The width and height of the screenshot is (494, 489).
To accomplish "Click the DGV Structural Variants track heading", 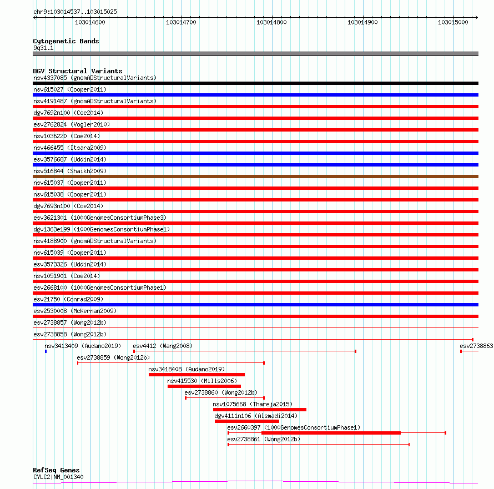I will [78, 71].
